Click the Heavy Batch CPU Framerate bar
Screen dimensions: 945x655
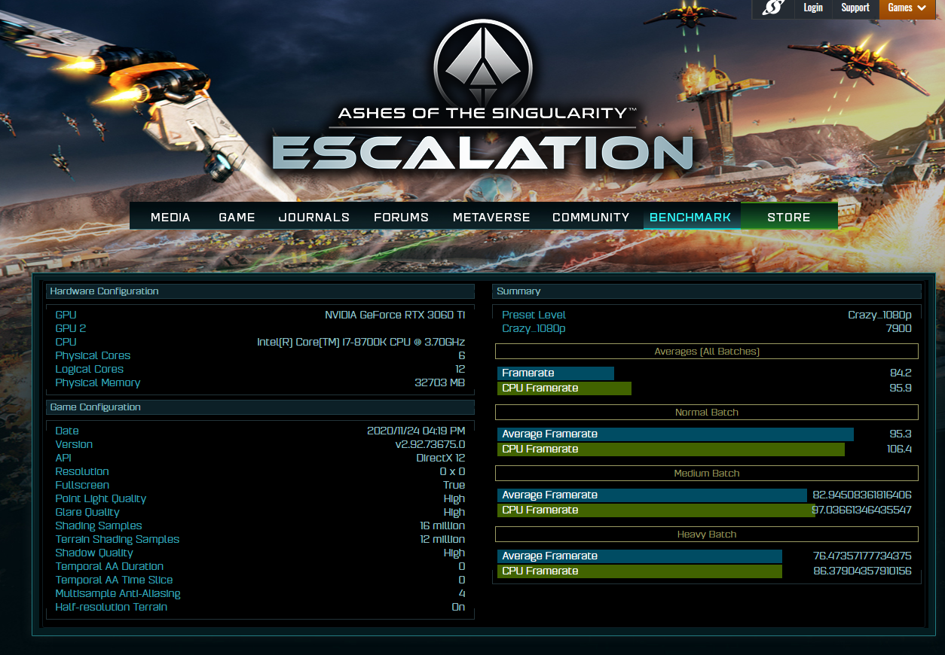pos(640,571)
